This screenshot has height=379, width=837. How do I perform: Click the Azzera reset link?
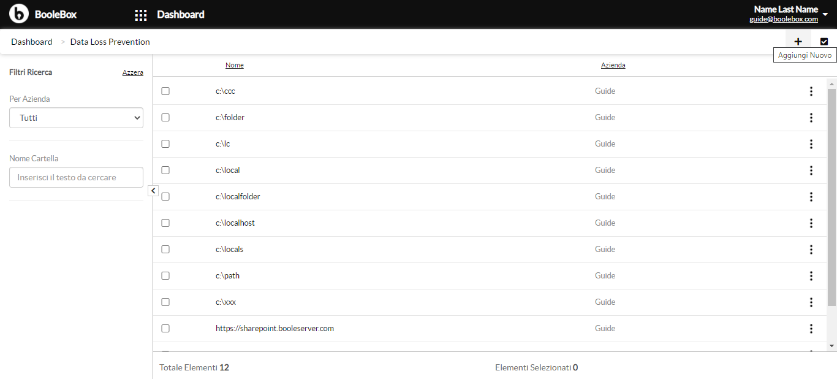point(133,72)
